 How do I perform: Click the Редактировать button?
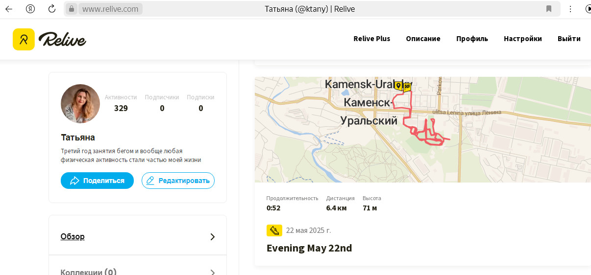[178, 181]
